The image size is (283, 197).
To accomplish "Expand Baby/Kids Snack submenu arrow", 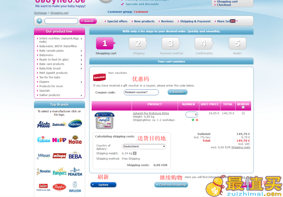I will pos(82,69).
